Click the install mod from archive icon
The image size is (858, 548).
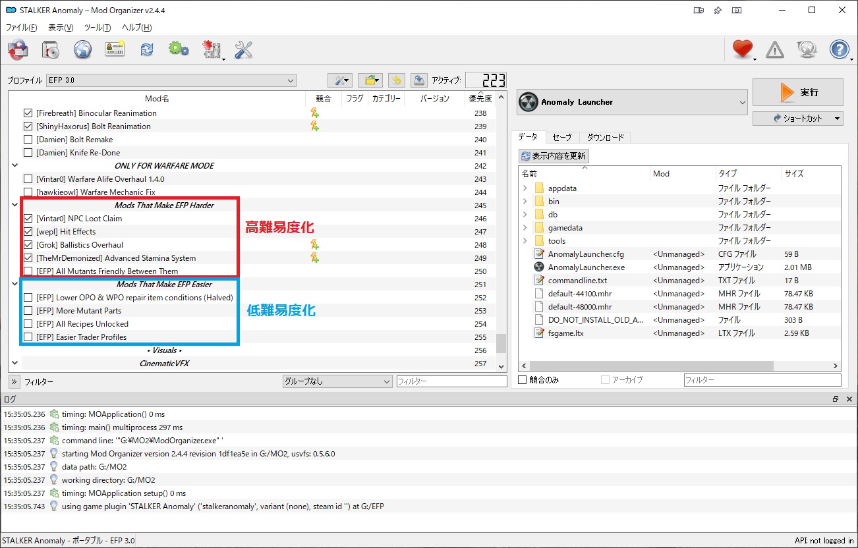click(18, 49)
